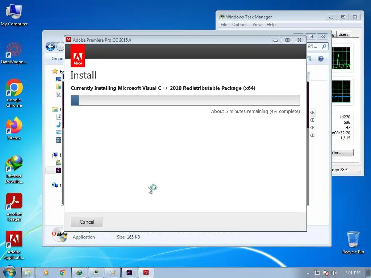Click the 14270 value in Task Manager
This screenshot has width=371, height=278.
point(345,117)
